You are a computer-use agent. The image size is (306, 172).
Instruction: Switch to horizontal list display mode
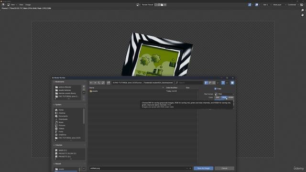coord(210,83)
